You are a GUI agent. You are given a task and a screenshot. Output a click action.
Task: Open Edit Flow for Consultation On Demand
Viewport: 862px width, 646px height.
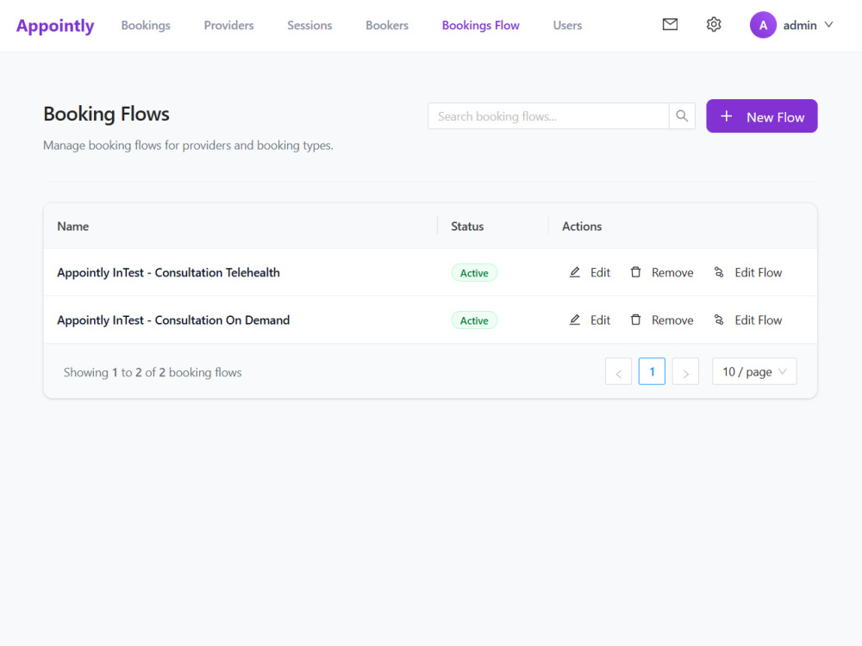(x=747, y=320)
